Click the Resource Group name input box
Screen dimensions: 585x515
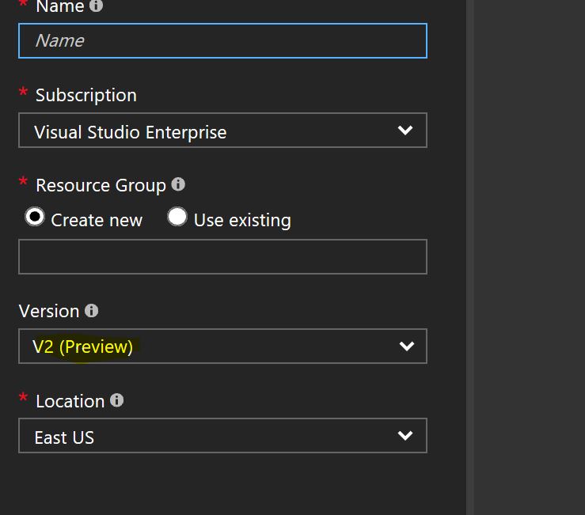click(222, 257)
